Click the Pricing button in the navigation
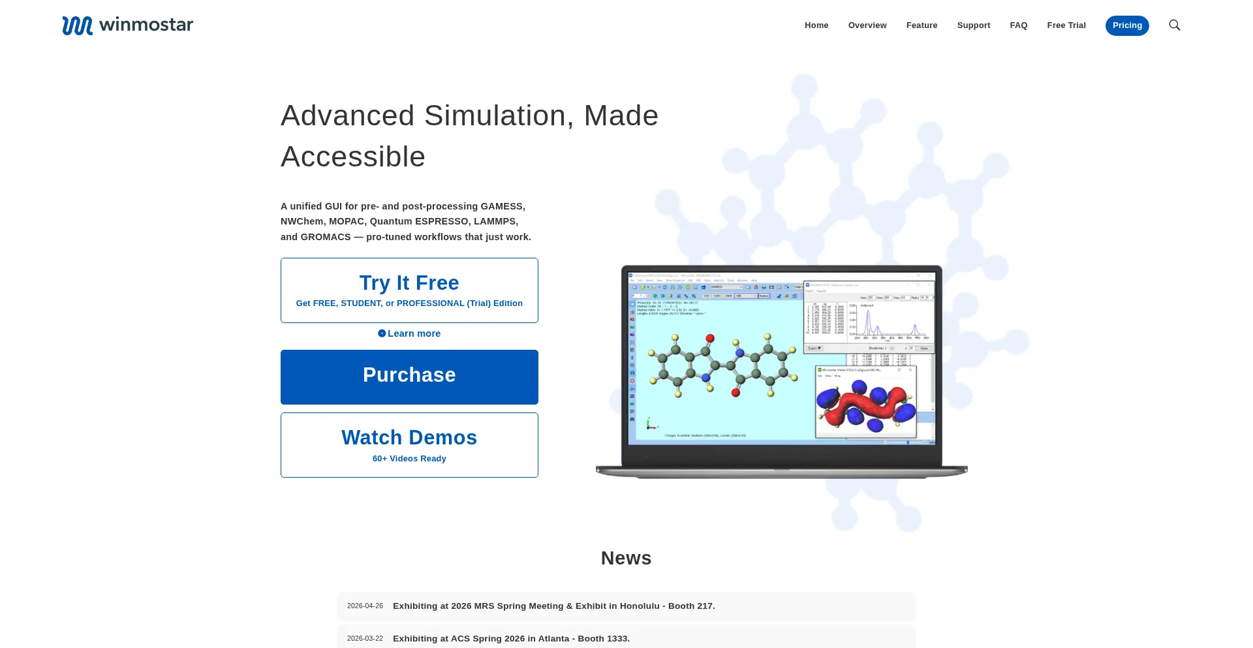The image size is (1253, 648). pos(1127,25)
